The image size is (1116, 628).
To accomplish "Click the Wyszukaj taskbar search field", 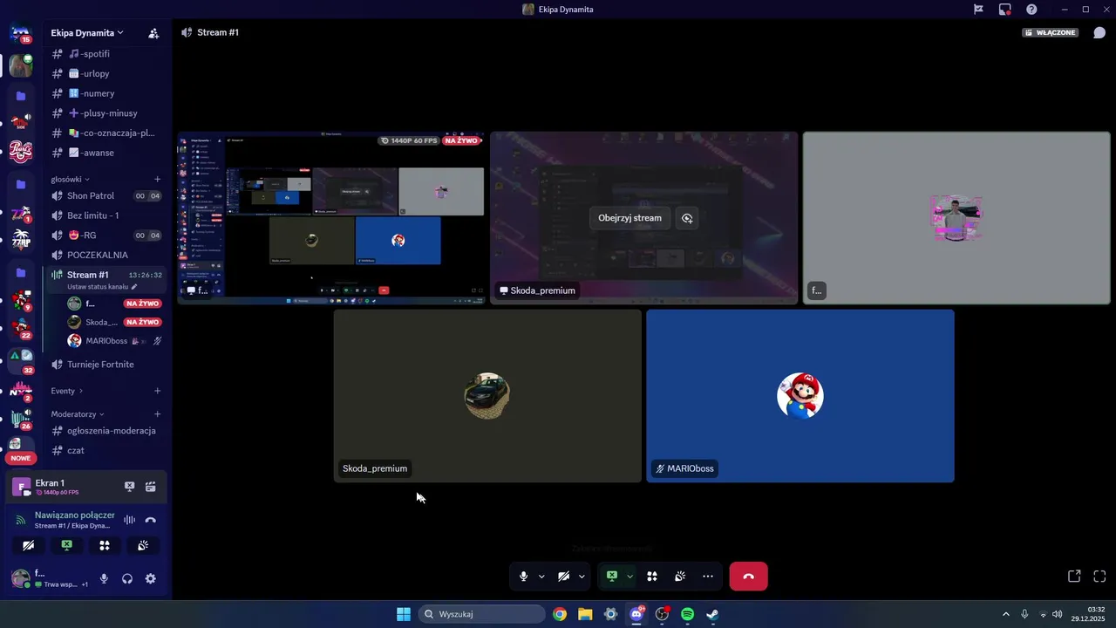I will point(482,614).
